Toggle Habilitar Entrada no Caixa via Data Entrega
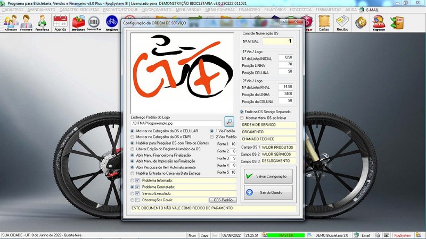 [x=132, y=174]
